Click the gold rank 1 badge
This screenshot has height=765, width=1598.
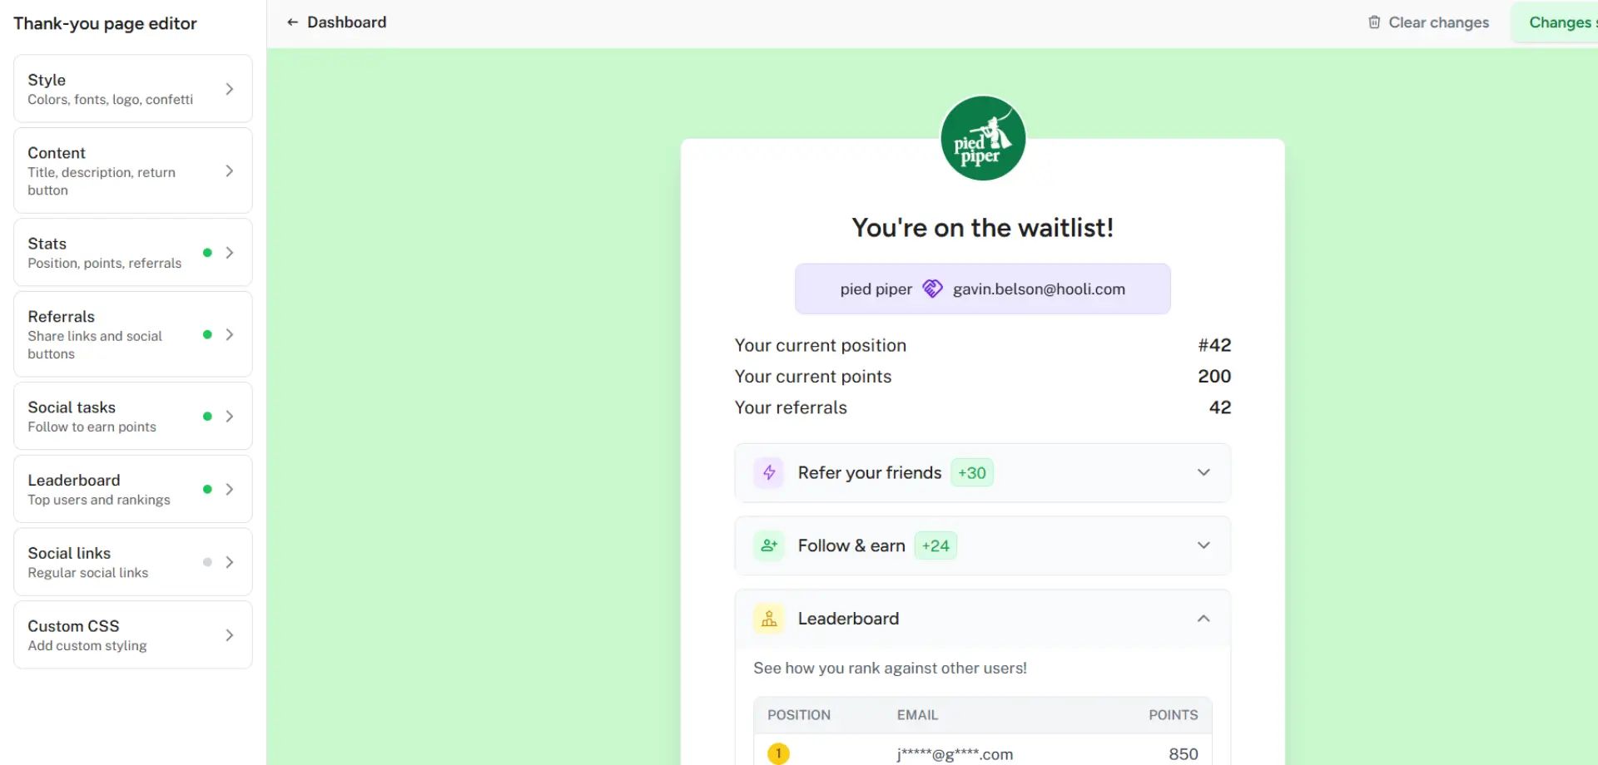tap(778, 753)
